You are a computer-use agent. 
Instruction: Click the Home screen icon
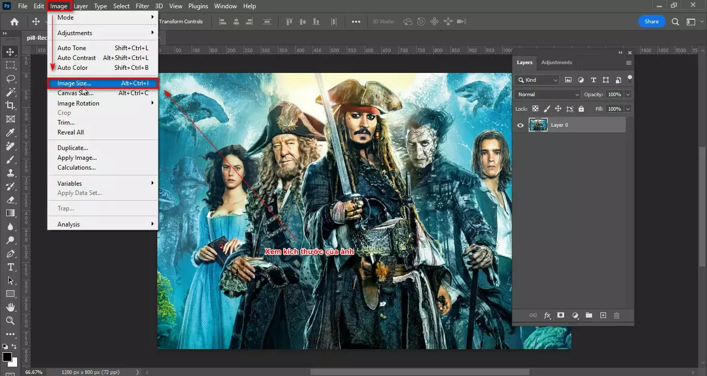13,21
